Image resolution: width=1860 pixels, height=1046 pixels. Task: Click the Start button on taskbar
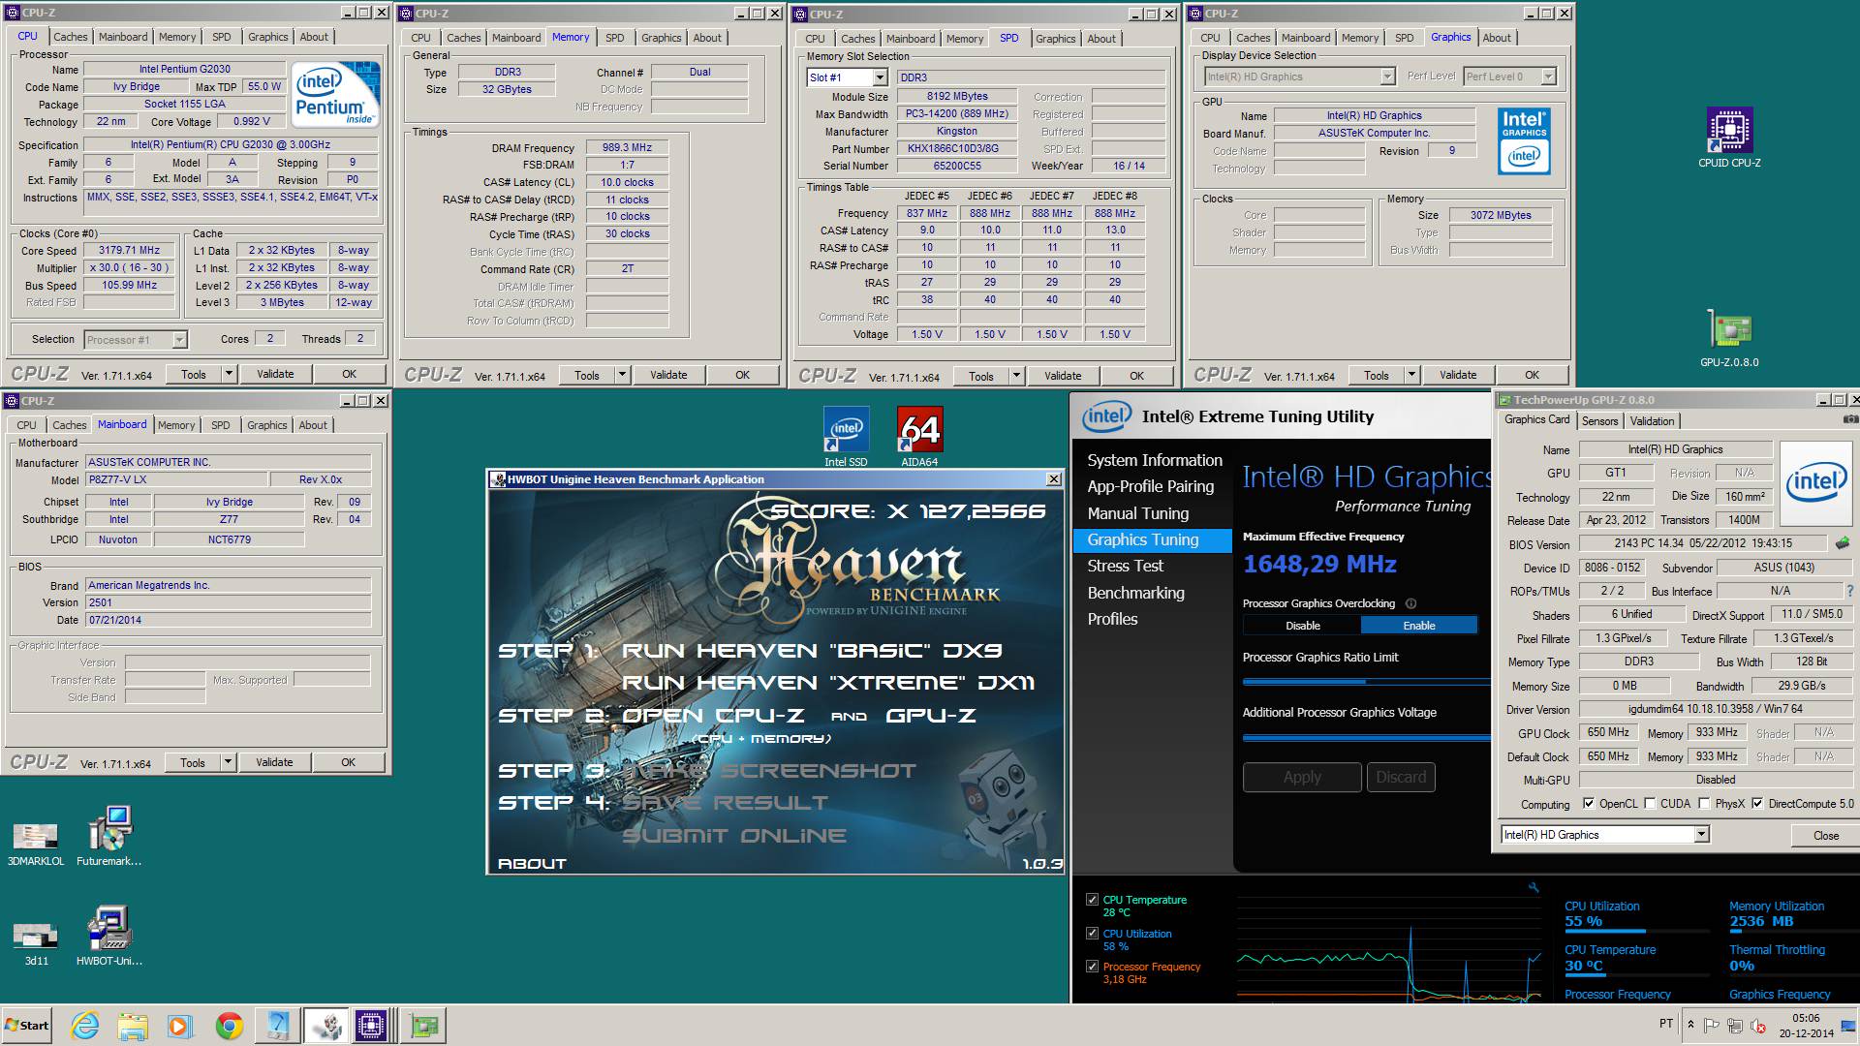[26, 1026]
